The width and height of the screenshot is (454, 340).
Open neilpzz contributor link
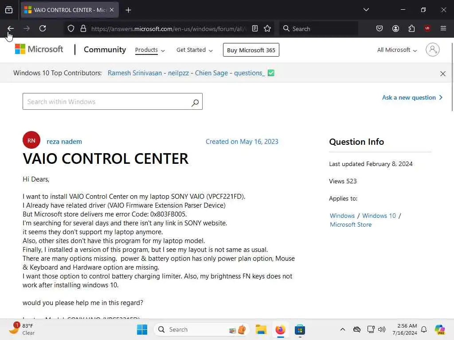pos(178,73)
